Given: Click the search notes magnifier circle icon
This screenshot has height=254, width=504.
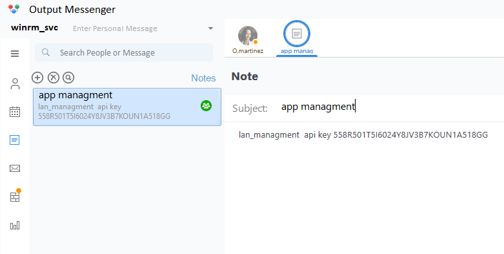Looking at the screenshot, I should pos(68,78).
